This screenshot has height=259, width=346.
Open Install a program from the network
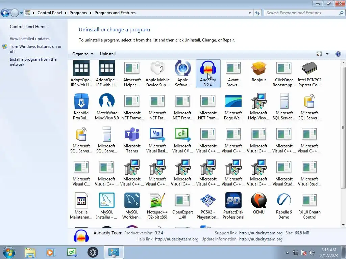click(33, 62)
